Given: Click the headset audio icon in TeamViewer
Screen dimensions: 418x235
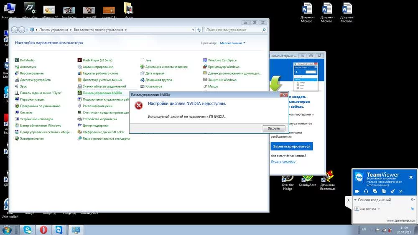Looking at the screenshot, I should tap(366, 191).
